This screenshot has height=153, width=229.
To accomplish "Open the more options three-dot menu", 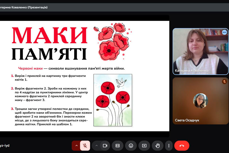I will click(x=169, y=146).
